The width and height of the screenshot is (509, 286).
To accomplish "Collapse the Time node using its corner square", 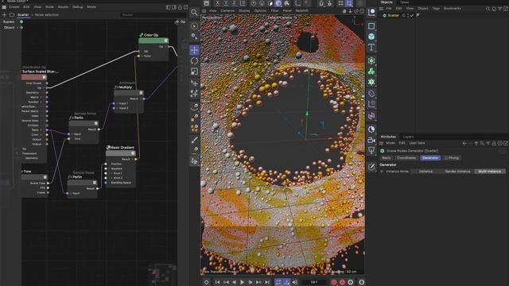I will coord(45,177).
